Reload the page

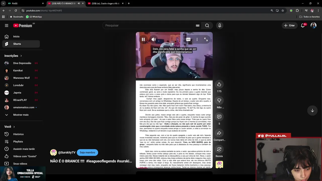(16, 11)
